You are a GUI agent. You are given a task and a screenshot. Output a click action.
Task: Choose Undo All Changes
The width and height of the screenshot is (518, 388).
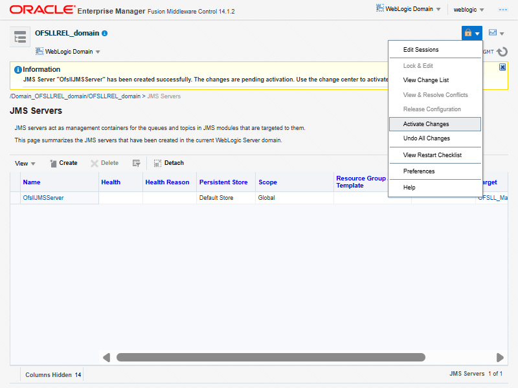click(426, 138)
